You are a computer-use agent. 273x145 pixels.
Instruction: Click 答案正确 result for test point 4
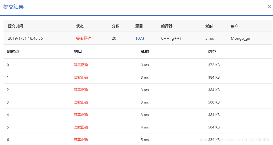(x=81, y=115)
